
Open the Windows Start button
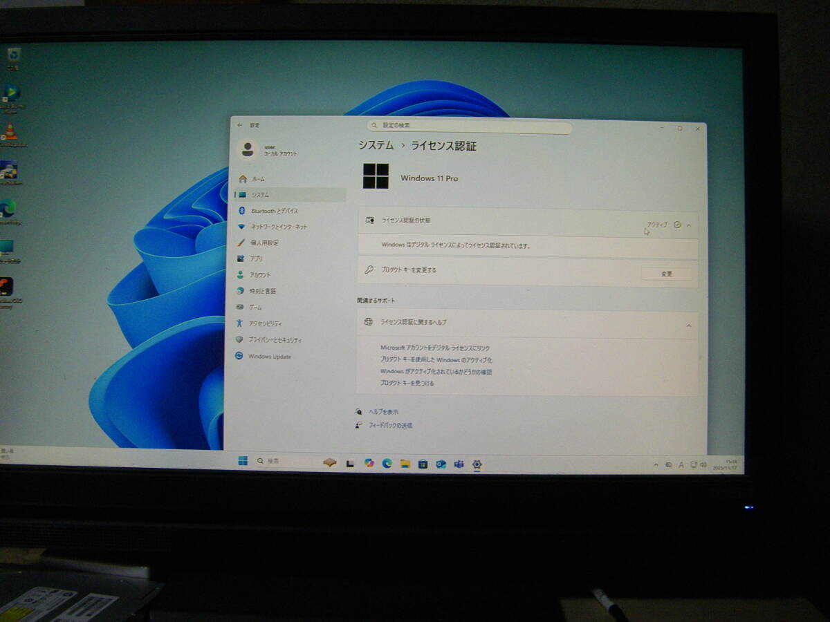[x=243, y=461]
